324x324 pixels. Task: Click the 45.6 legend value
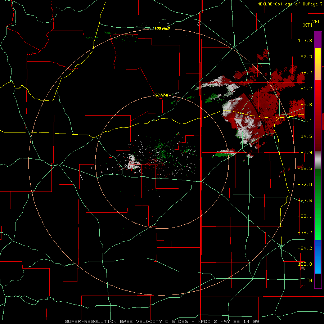[x=306, y=104]
